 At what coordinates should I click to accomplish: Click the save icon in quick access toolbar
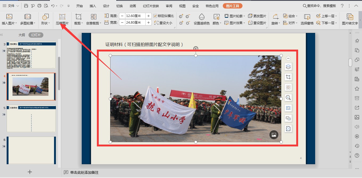(26, 6)
